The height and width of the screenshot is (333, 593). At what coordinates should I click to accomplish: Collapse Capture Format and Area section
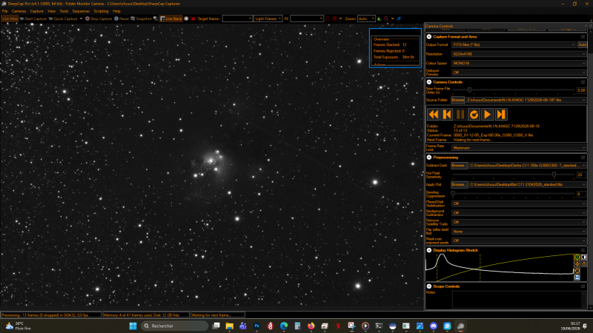429,36
